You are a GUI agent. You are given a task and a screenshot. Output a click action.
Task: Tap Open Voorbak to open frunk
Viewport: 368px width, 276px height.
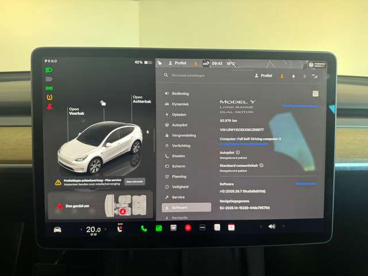76,111
